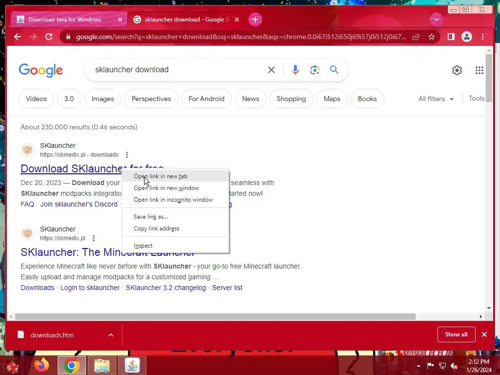Open options for second SKlauncher result
Image resolution: width=500 pixels, height=375 pixels.
pos(93,238)
